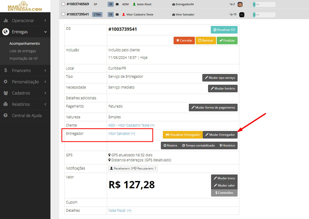Select checkbox for order #1003740569
This screenshot has height=219, width=309.
[x=63, y=4]
